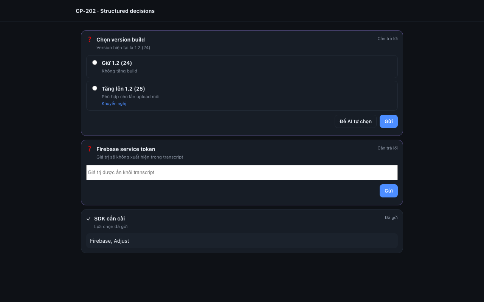This screenshot has width=484, height=302.
Task: Send the Firebase service token with Gửi
Action: click(389, 191)
